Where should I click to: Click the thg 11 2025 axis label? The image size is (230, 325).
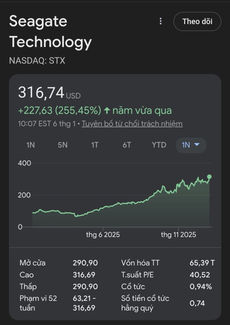pyautogui.click(x=178, y=235)
